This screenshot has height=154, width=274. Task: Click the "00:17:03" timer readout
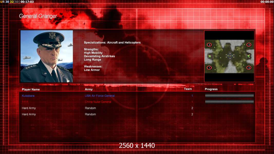[x=27, y=2]
